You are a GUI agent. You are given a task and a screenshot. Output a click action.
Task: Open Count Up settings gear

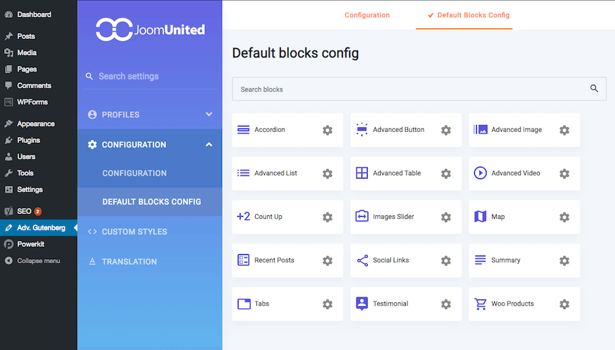coord(327,217)
